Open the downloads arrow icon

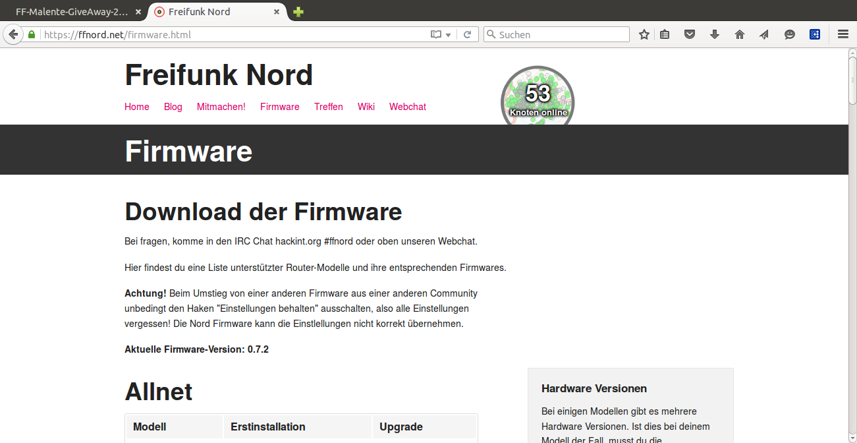(715, 34)
